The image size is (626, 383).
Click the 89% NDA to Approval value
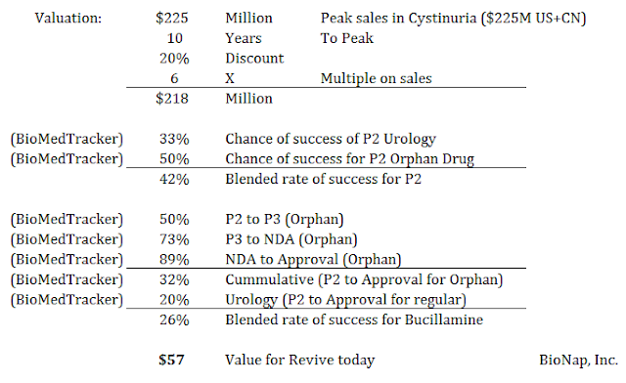click(174, 259)
